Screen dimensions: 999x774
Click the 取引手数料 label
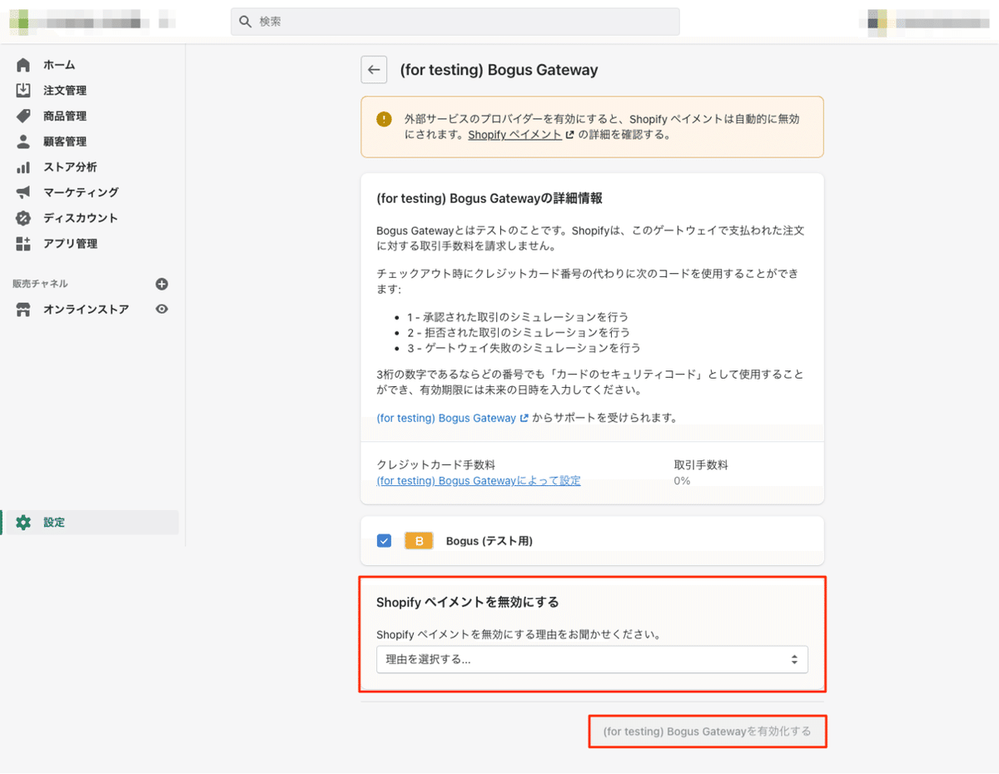(701, 465)
